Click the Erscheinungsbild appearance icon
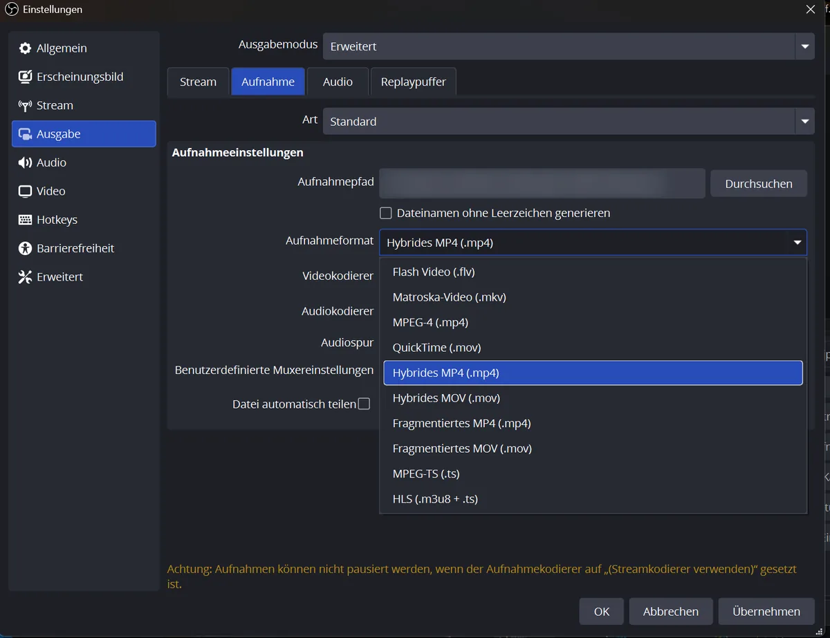830x638 pixels. pos(26,77)
